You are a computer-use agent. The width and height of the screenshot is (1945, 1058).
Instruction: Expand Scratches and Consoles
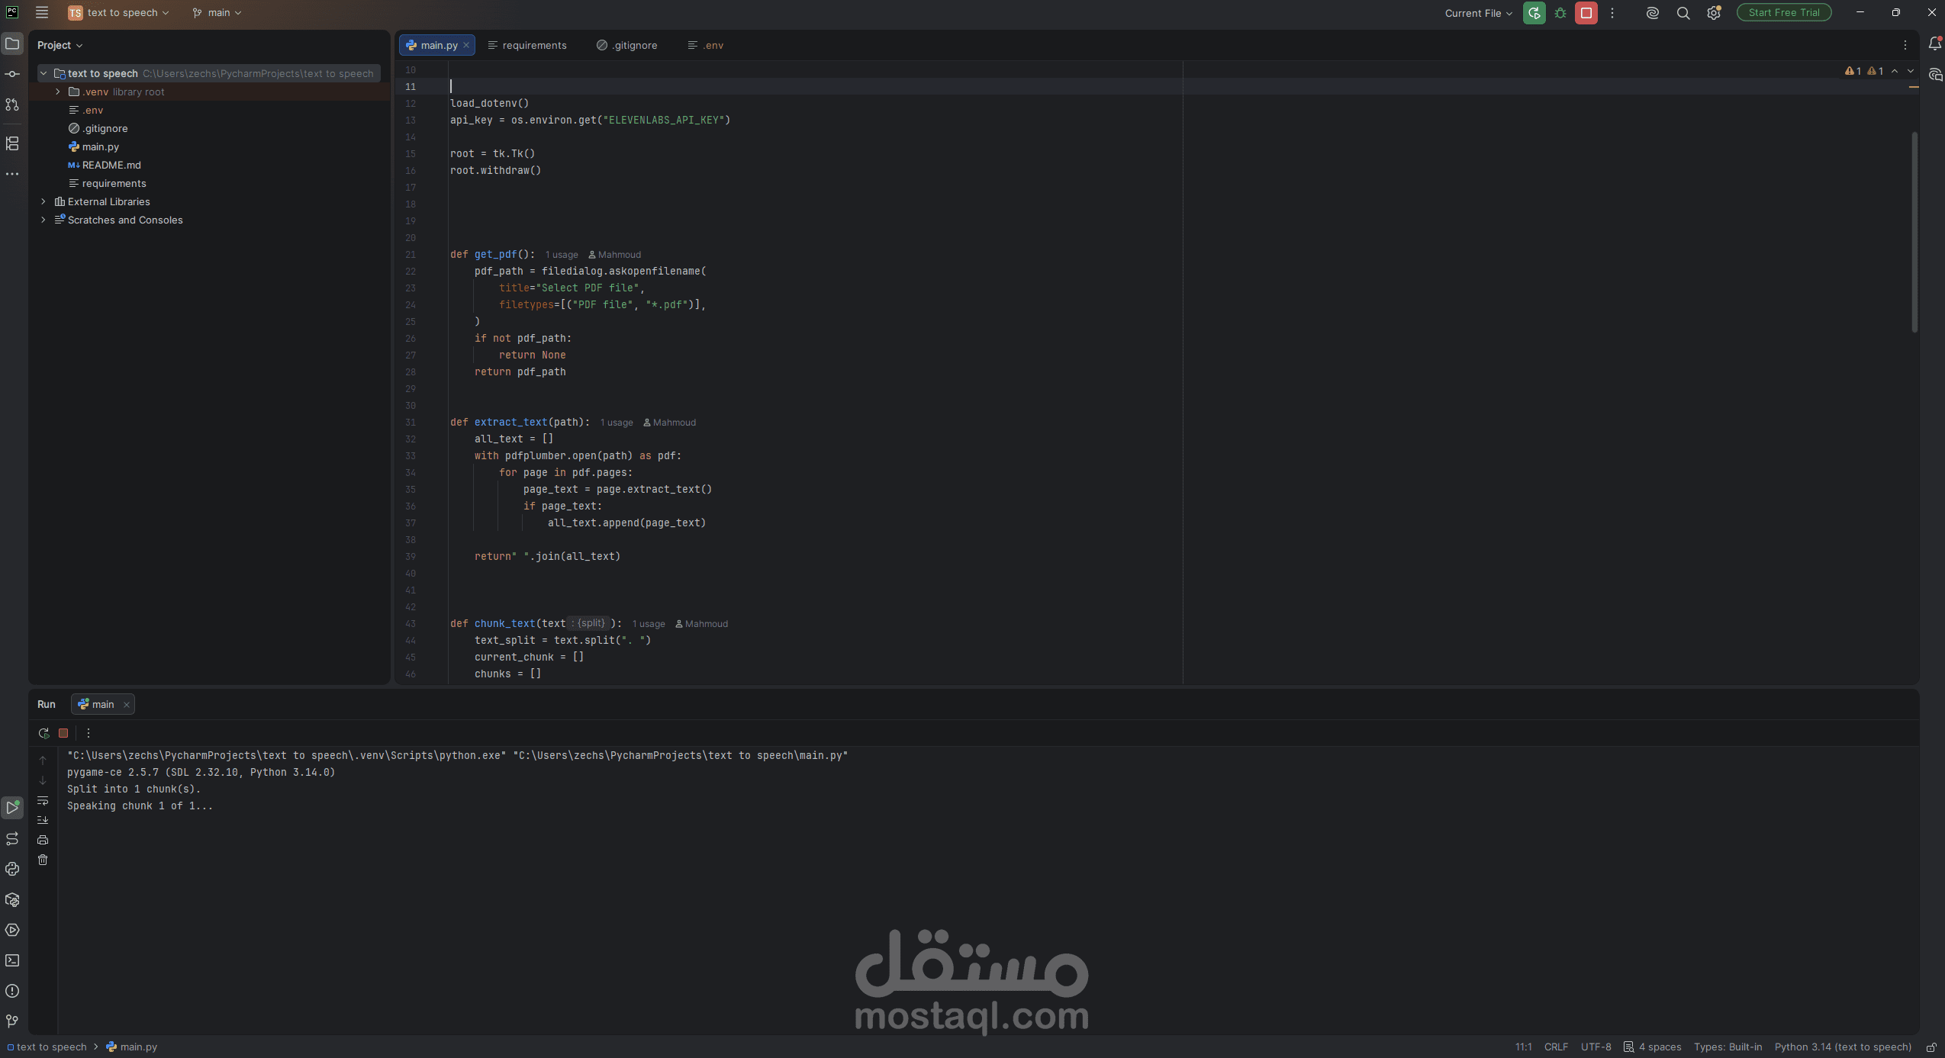coord(43,220)
